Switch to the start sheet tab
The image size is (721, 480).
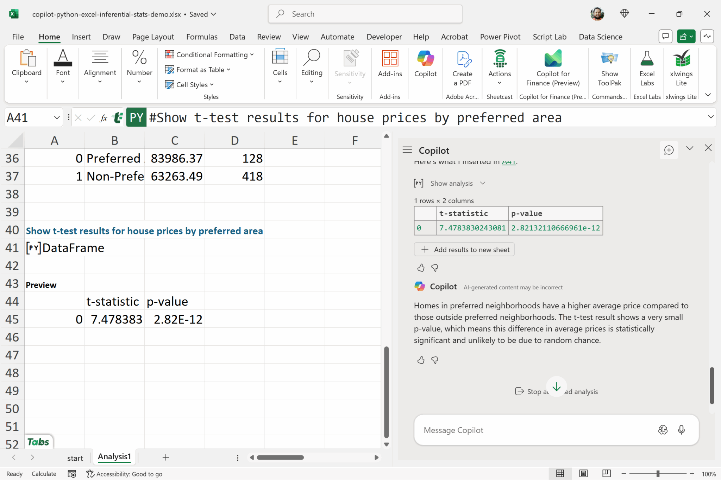click(x=75, y=458)
